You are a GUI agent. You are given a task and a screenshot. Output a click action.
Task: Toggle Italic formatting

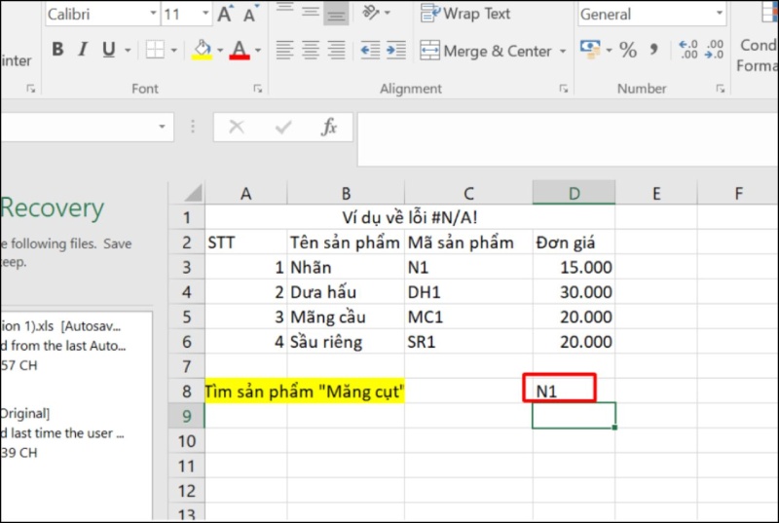(83, 49)
